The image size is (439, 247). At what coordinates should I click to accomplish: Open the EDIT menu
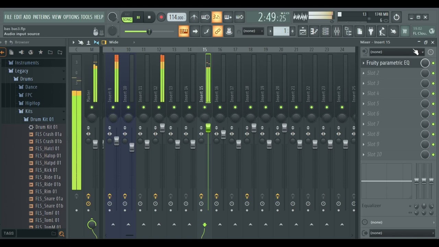pyautogui.click(x=18, y=17)
